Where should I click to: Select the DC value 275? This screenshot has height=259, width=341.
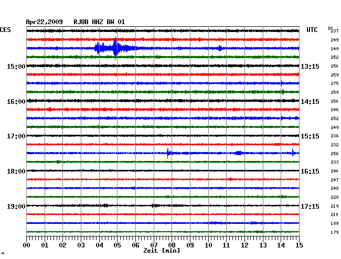click(x=335, y=83)
